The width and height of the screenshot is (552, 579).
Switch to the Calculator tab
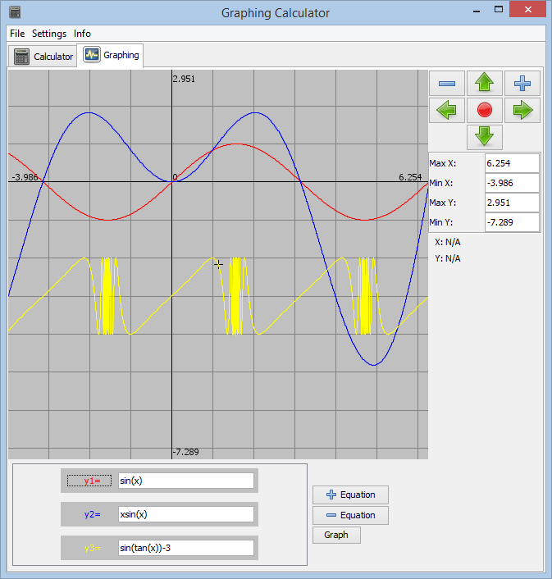44,57
